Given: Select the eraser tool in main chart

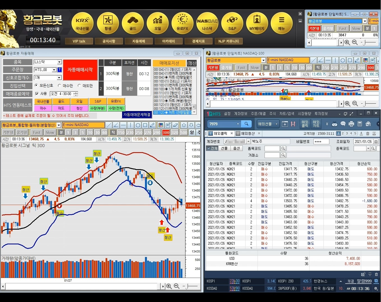Looking at the screenshot, I should pos(175,125).
